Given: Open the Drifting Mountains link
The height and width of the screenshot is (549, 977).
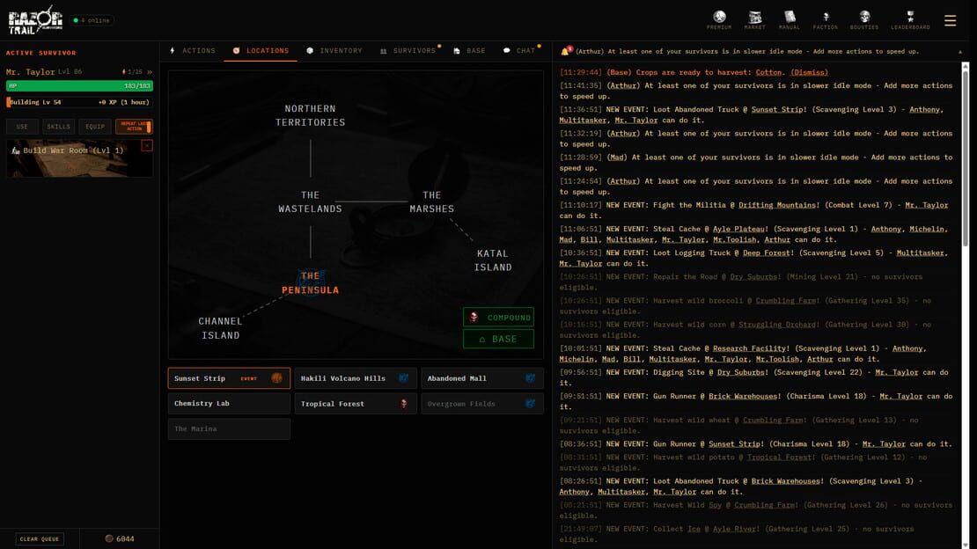Looking at the screenshot, I should [x=777, y=205].
